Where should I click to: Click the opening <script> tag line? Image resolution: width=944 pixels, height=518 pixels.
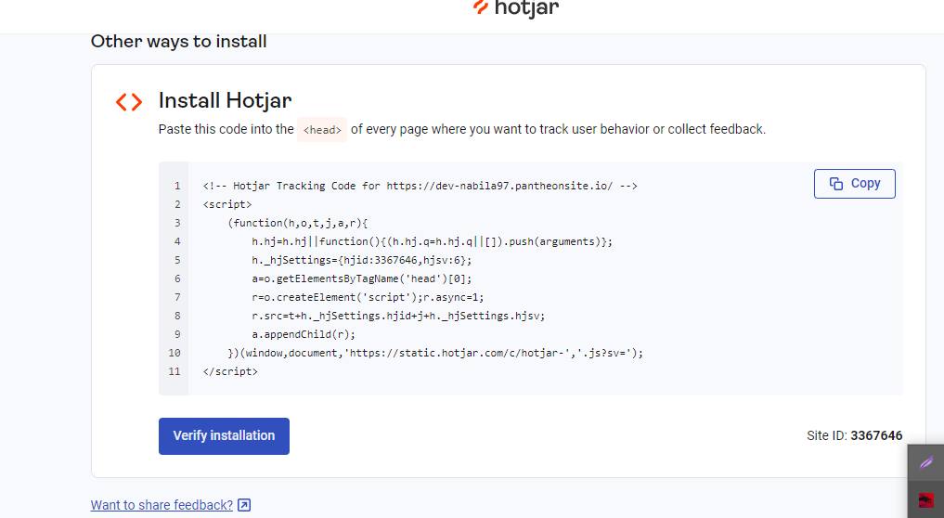[227, 204]
